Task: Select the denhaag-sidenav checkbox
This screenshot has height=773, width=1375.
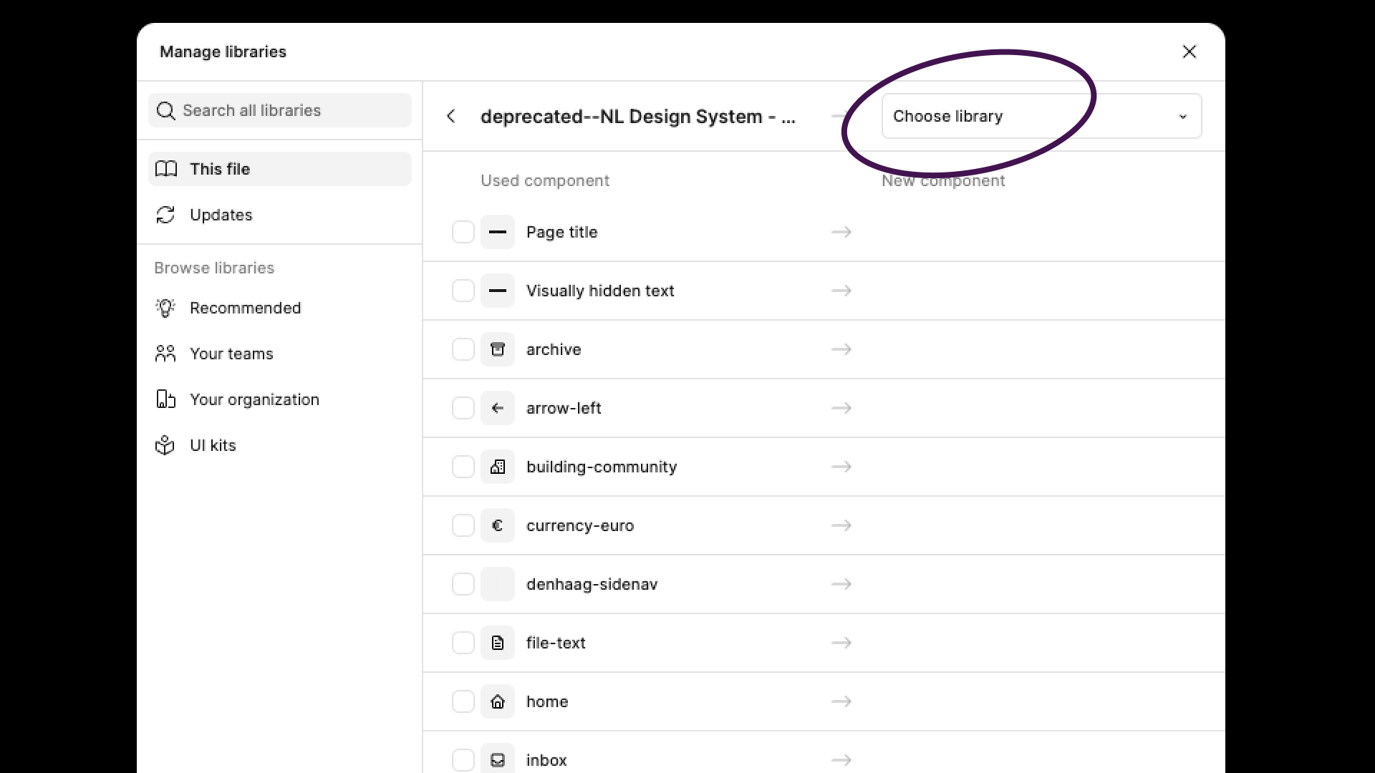Action: (463, 584)
